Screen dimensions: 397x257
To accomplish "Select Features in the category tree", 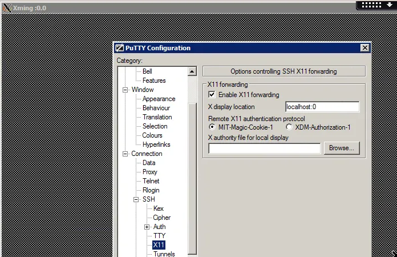I will 154,81.
